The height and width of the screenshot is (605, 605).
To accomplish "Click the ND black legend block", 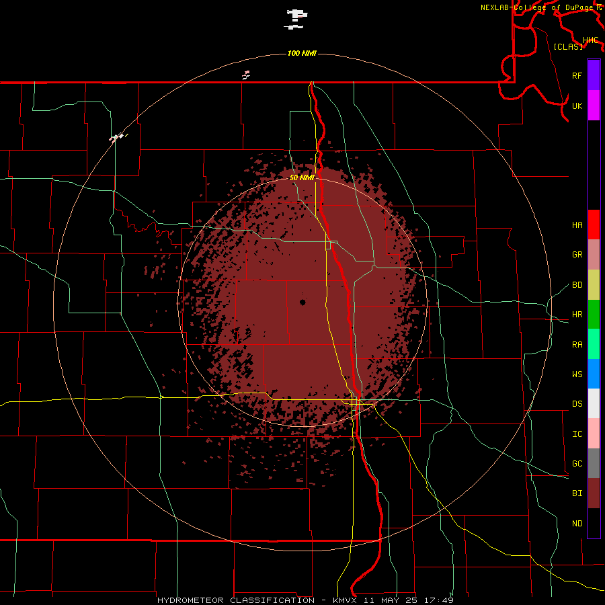I will click(x=594, y=523).
